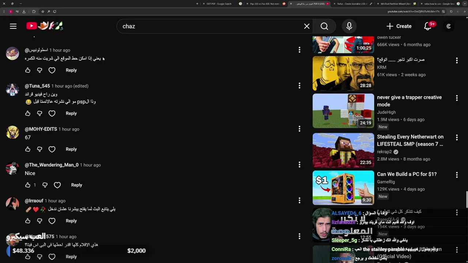Open a new browser tab with plus
This screenshot has width=468, height=263.
tap(197, 4)
